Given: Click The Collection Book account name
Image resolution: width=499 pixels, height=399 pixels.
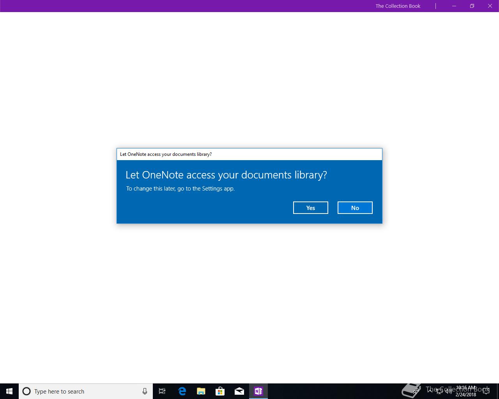Looking at the screenshot, I should point(398,6).
